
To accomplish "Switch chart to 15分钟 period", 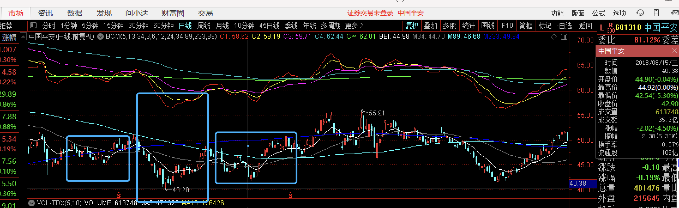I will click(113, 26).
